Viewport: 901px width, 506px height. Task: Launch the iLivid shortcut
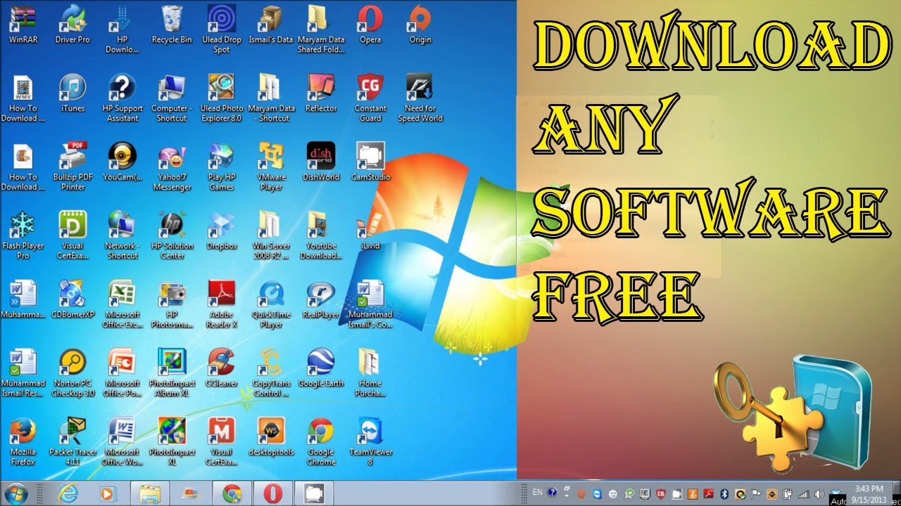[x=370, y=231]
